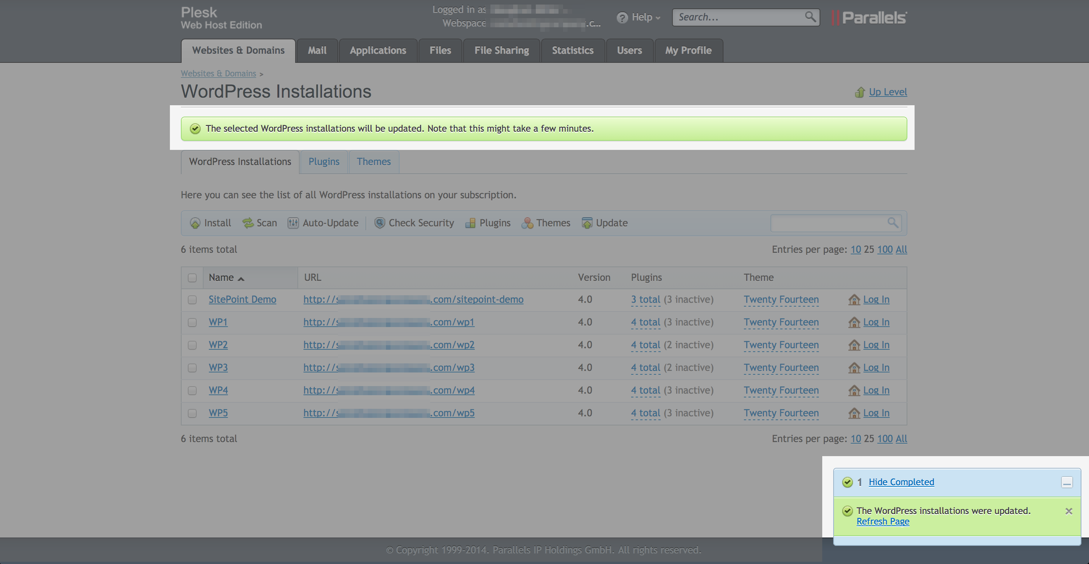Image resolution: width=1089 pixels, height=564 pixels.
Task: Click the house icon in WP1 row
Action: tap(854, 323)
